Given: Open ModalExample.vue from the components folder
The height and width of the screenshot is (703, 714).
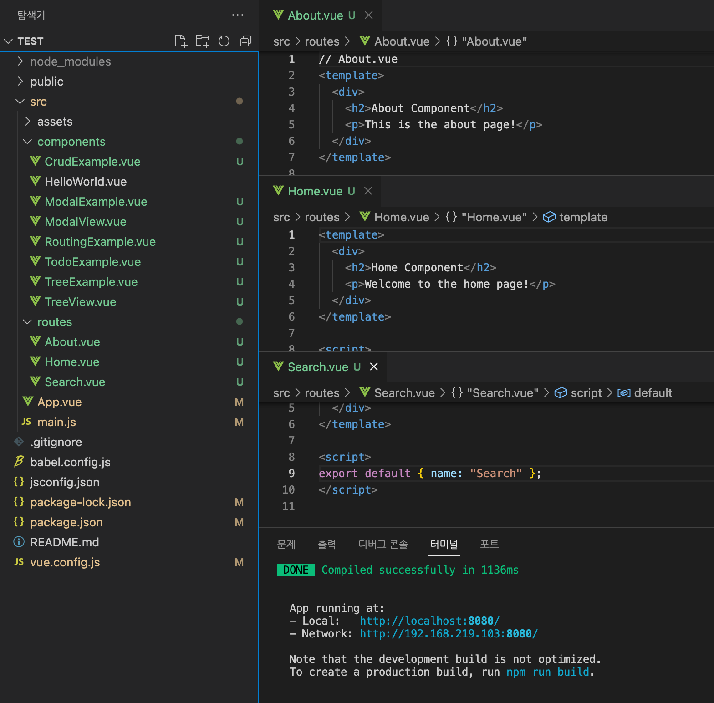Looking at the screenshot, I should 129,201.
